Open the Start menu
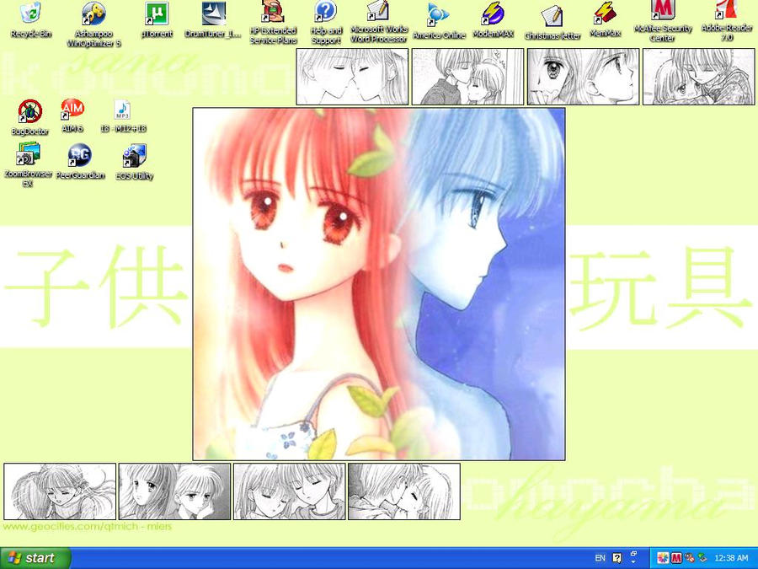 click(x=34, y=558)
